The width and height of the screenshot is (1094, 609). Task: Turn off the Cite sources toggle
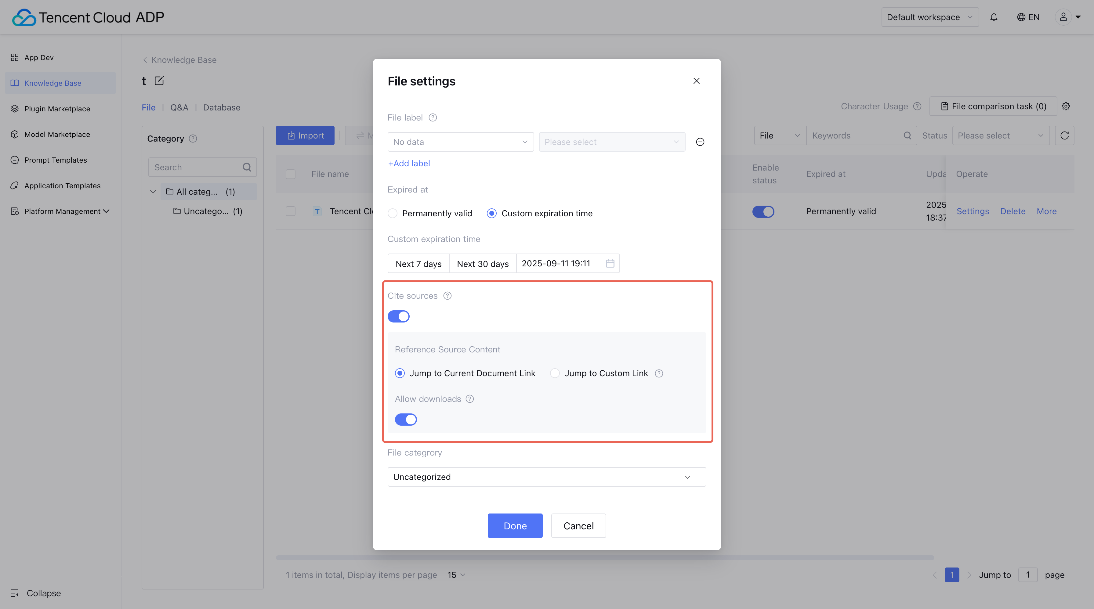click(398, 316)
